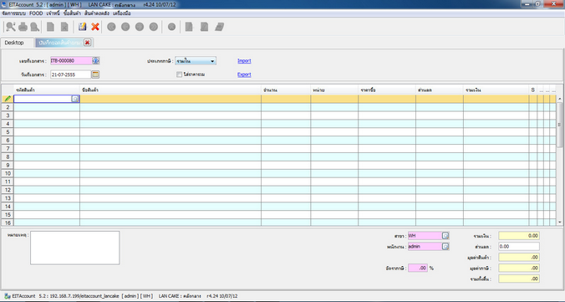This screenshot has height=302, width=565.
Task: Click the blank new-document toolbar icon
Action: click(50, 27)
